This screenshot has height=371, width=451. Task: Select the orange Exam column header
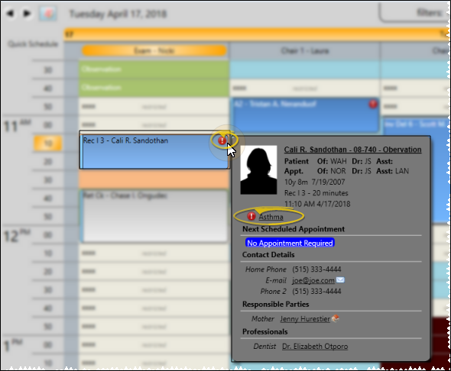pyautogui.click(x=154, y=50)
